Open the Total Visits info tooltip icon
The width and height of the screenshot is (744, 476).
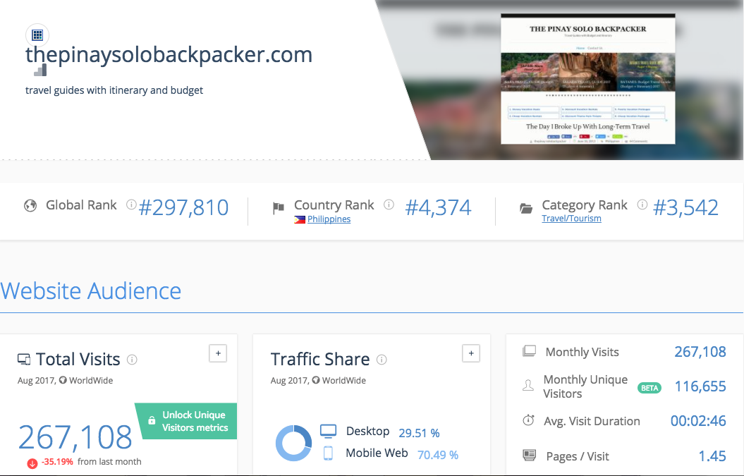[x=132, y=360]
